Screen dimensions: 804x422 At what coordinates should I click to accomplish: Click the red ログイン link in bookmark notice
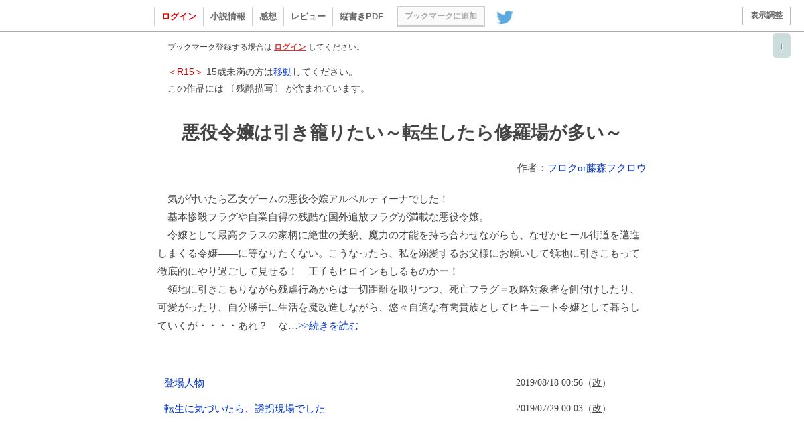(x=290, y=47)
